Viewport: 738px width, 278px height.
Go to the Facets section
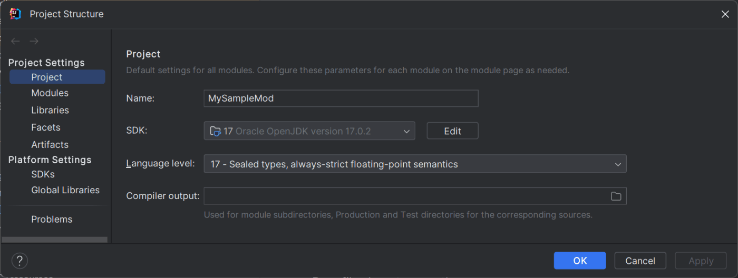click(46, 127)
